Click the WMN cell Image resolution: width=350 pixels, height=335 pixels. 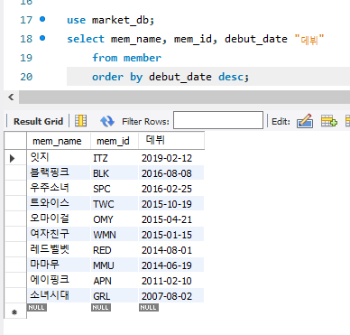coord(115,235)
